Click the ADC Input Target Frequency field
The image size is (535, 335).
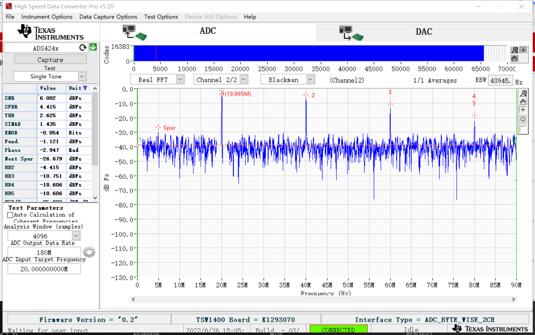pyautogui.click(x=44, y=269)
